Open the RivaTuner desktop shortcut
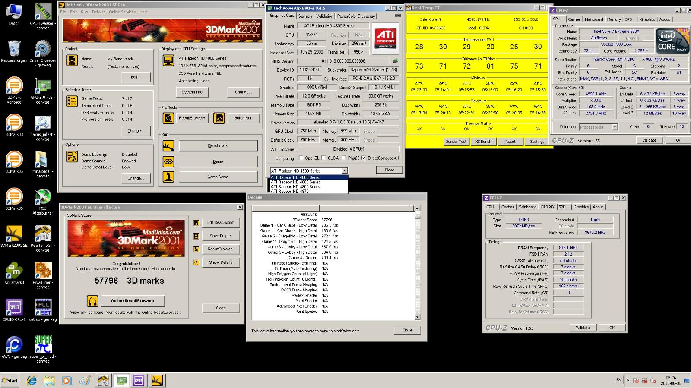 42,275
